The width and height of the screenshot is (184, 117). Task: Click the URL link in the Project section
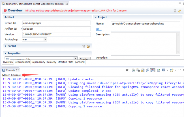point(99,29)
